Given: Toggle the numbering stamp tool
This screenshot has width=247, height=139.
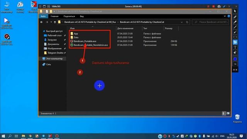Looking at the screenshot, I should 235,42.
